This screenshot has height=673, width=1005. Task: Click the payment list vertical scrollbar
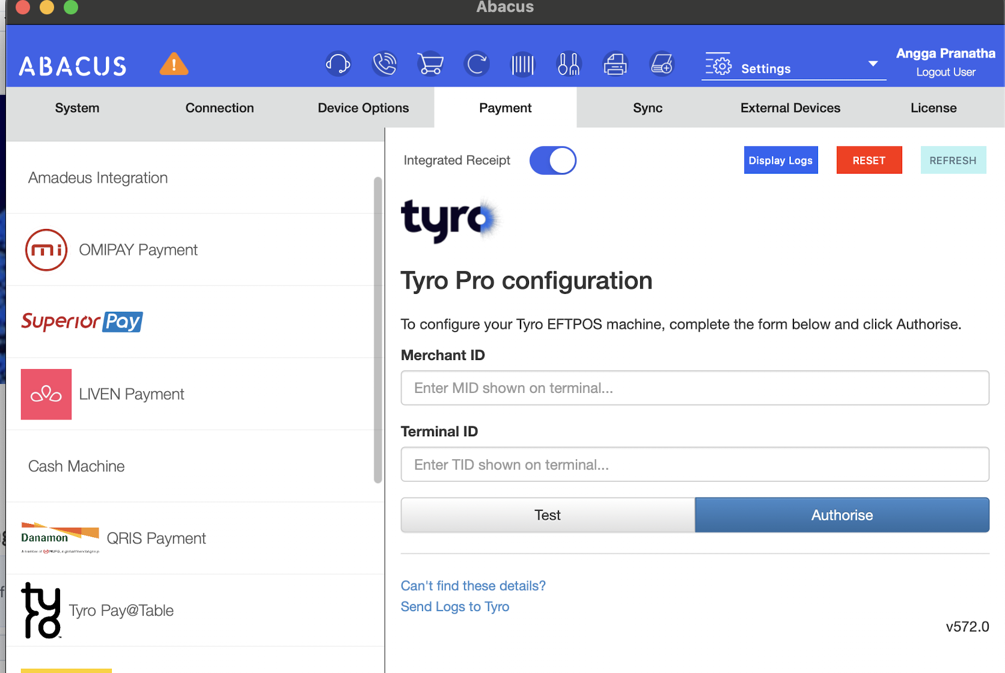[x=378, y=330]
